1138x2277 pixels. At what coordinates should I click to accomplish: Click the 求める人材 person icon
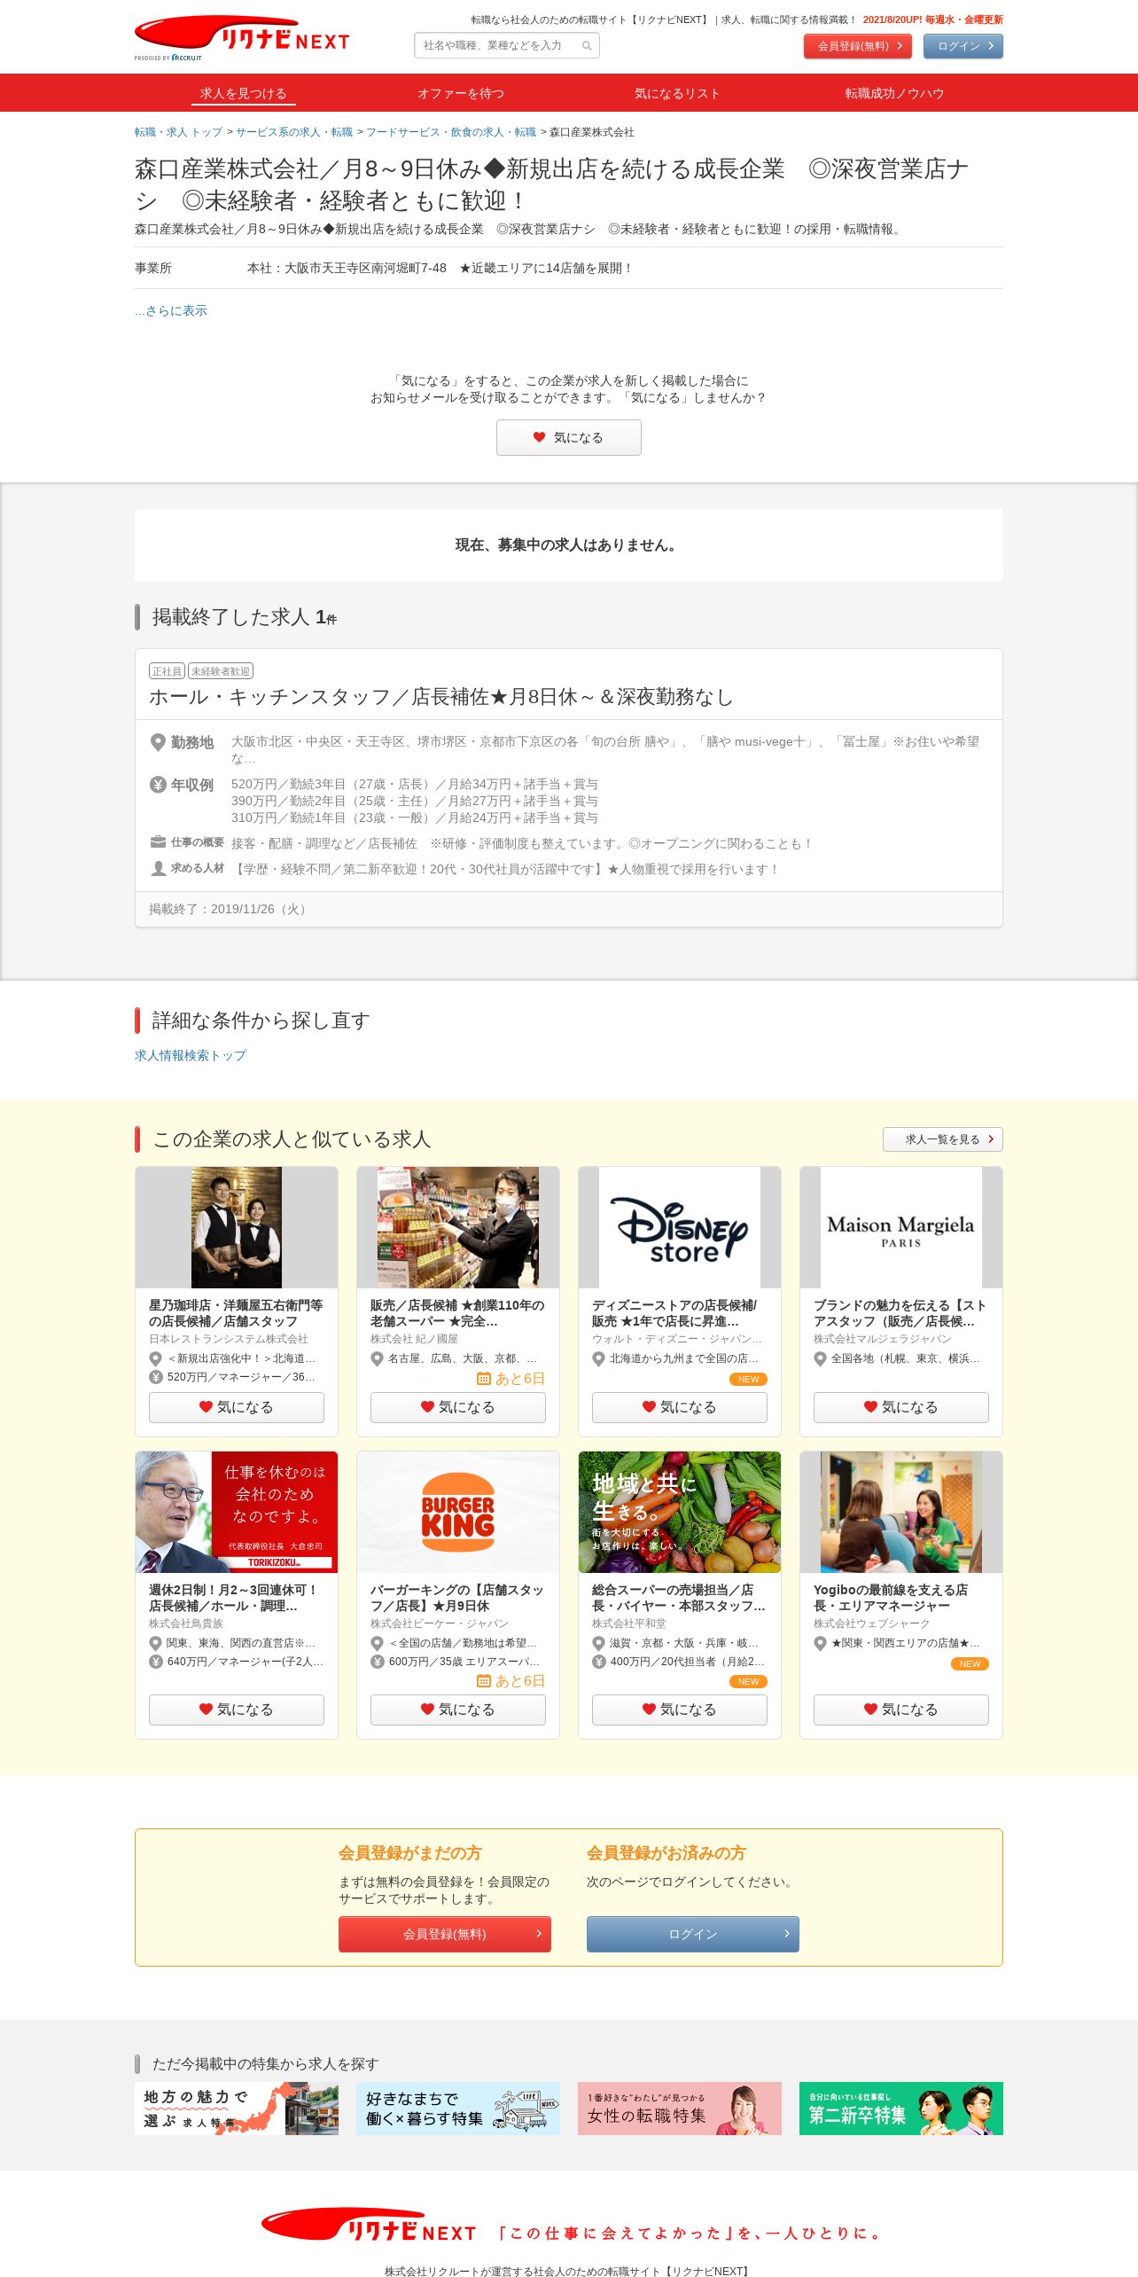(x=158, y=868)
